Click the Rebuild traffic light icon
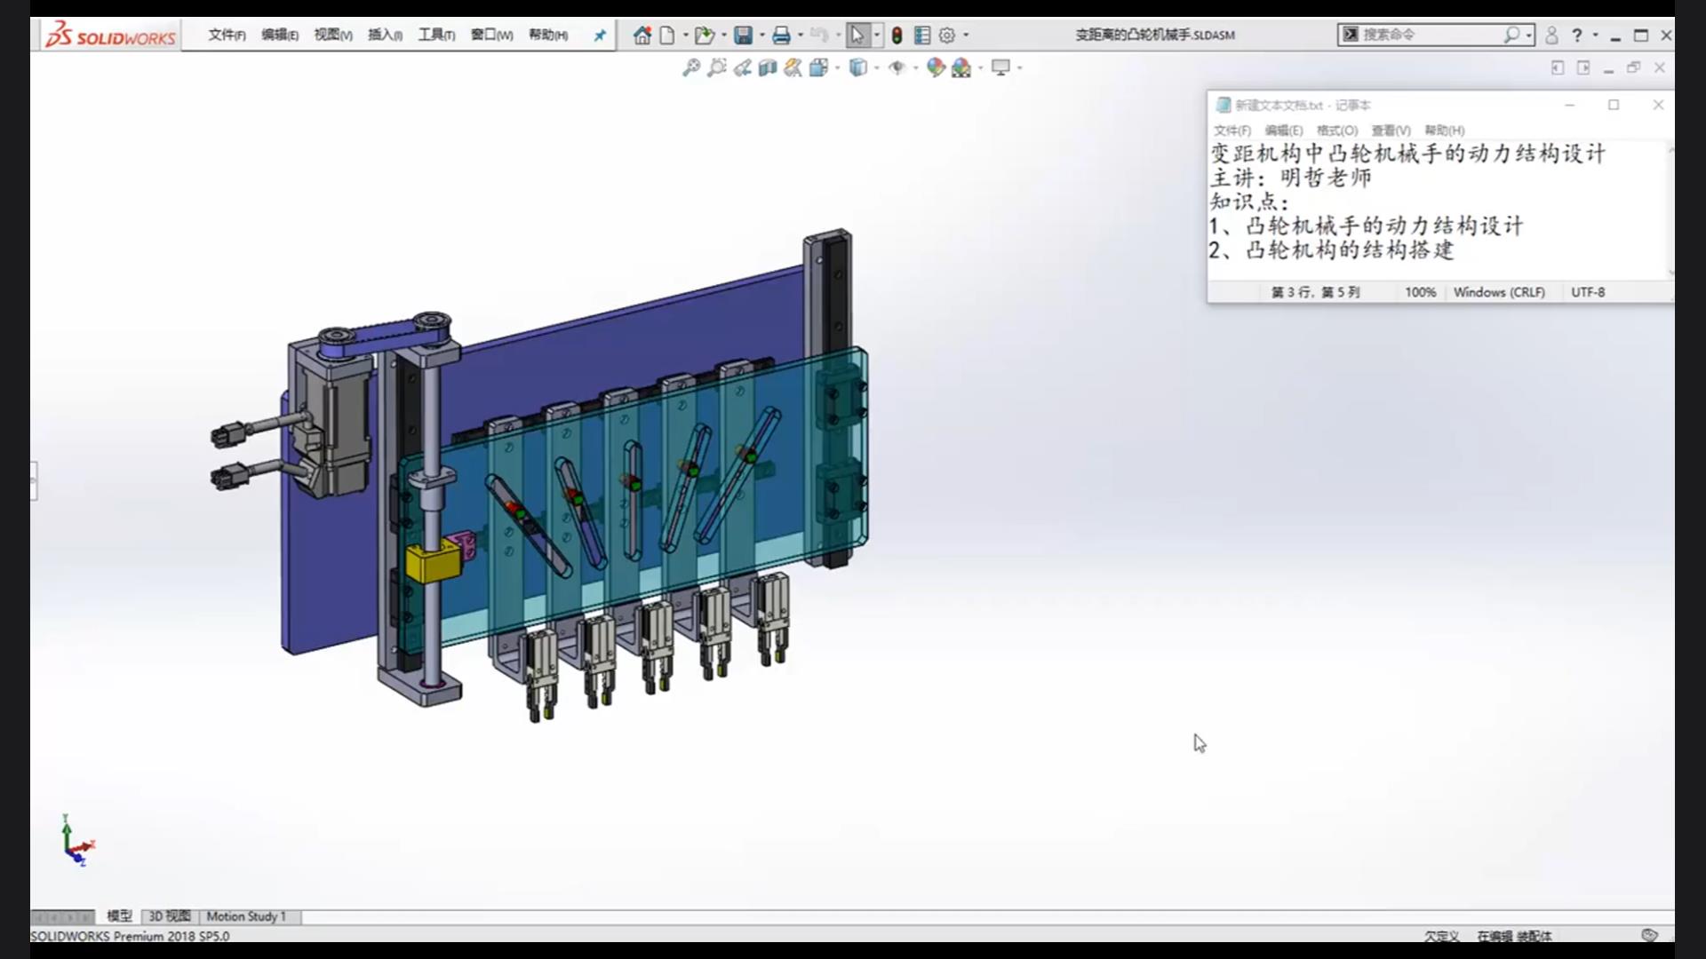Viewport: 1706px width, 959px height. pyautogui.click(x=897, y=36)
